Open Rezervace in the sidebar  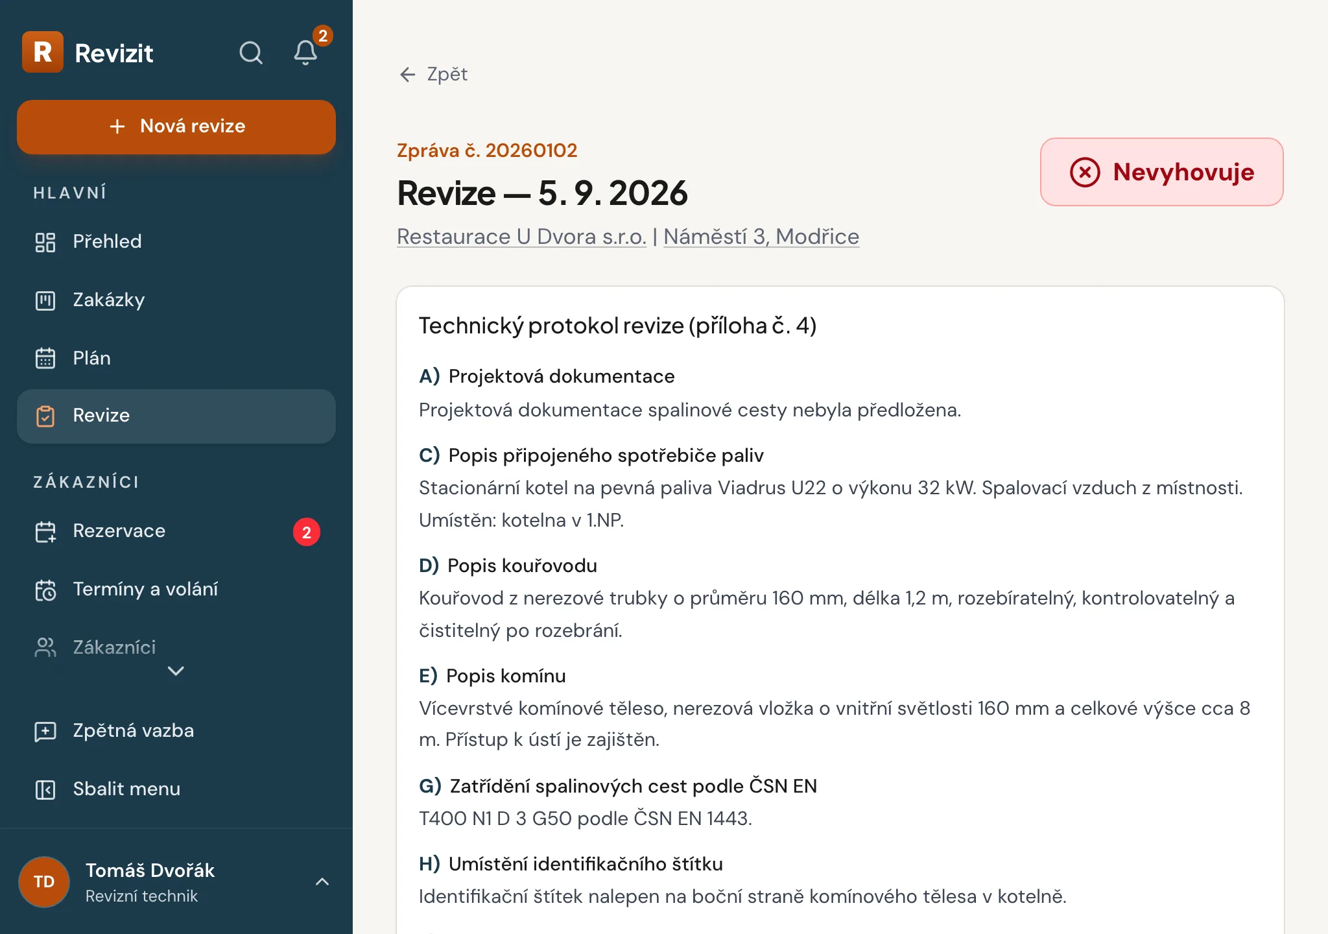(176, 531)
